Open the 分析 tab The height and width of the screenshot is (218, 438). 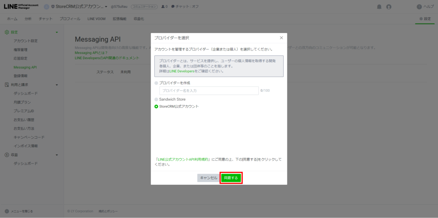pyautogui.click(x=28, y=19)
